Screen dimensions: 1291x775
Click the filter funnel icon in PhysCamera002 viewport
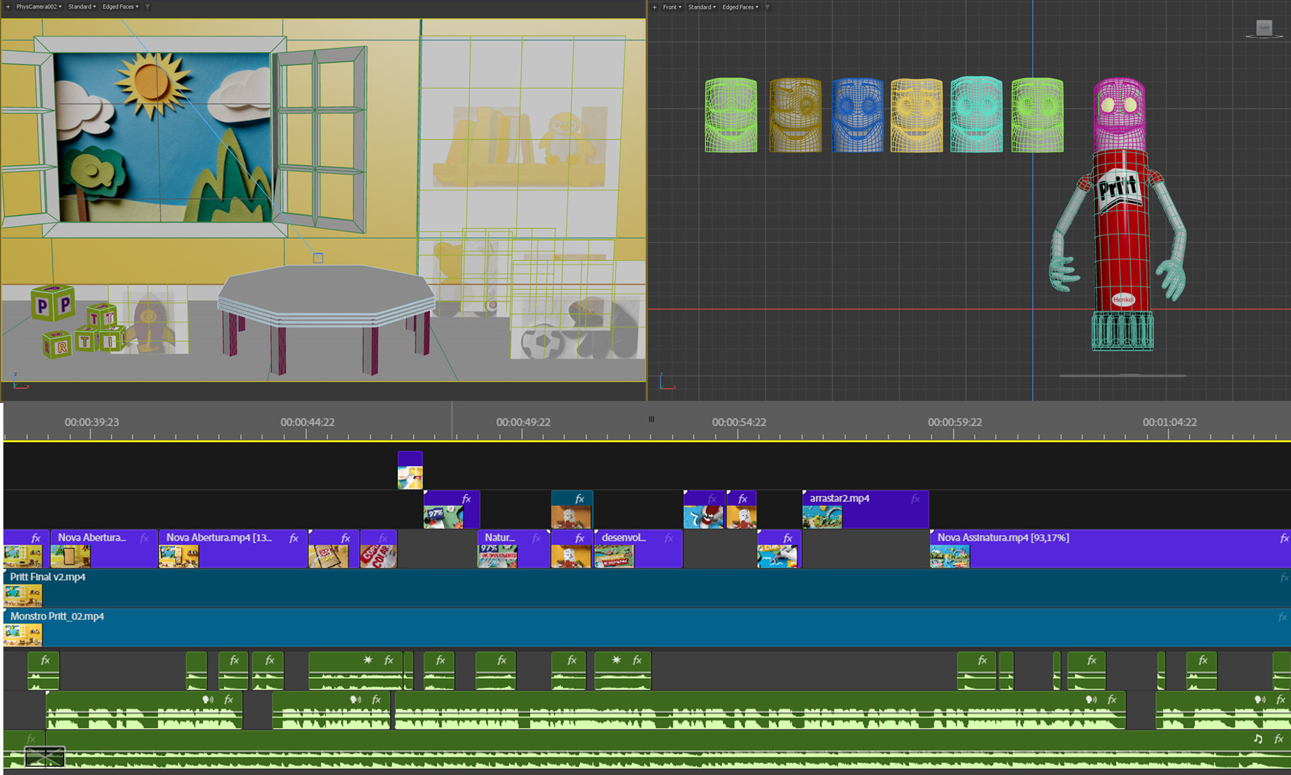pyautogui.click(x=148, y=7)
